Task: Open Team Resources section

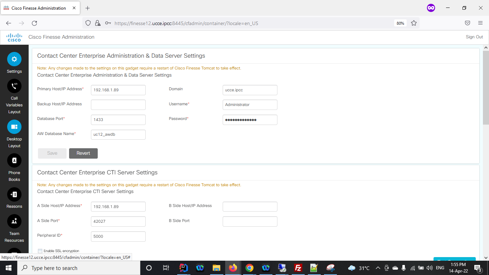Action: coord(14,221)
